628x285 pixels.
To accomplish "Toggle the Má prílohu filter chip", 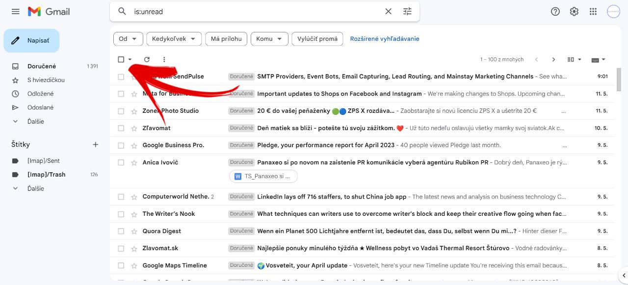I will [x=226, y=39].
